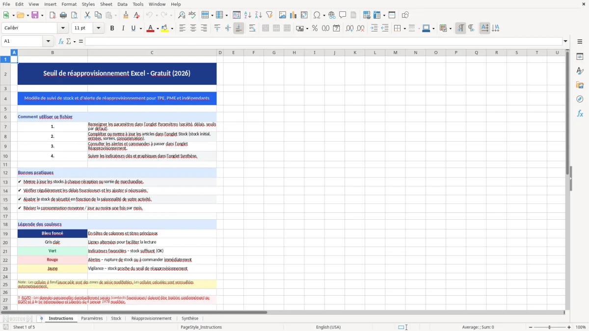This screenshot has width=589, height=331.
Task: Click Sort Descending icon
Action: (x=258, y=15)
